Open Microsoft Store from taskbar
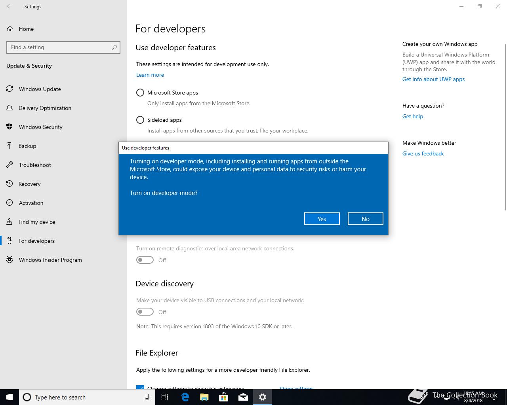Screen dimensions: 507x405 (223, 397)
